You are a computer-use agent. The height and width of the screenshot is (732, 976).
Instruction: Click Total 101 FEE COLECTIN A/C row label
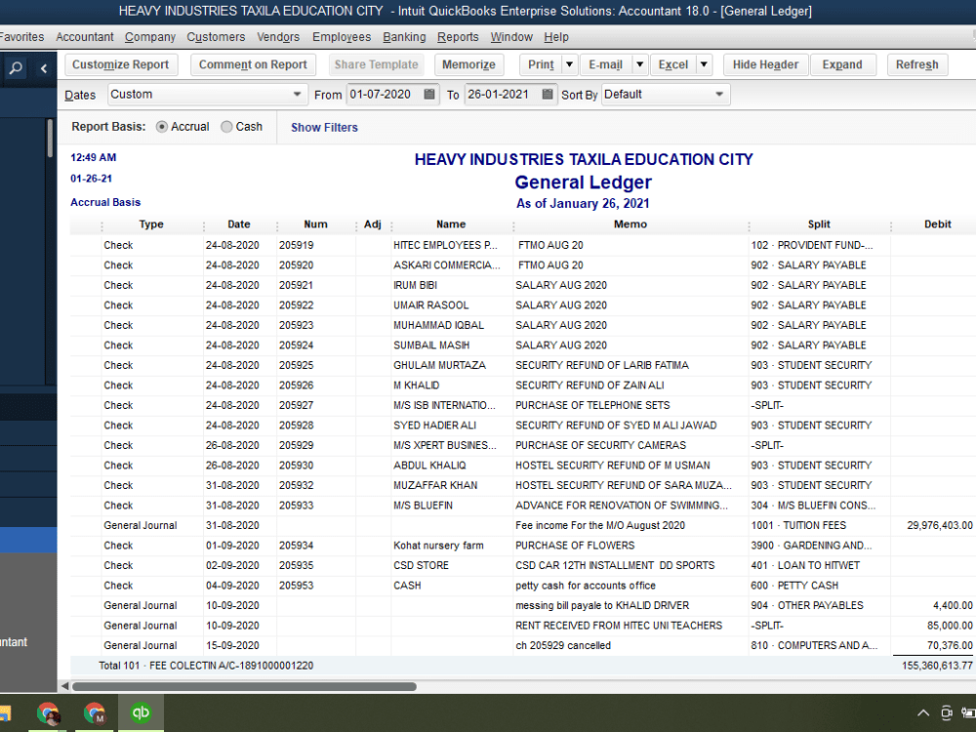coord(206,666)
